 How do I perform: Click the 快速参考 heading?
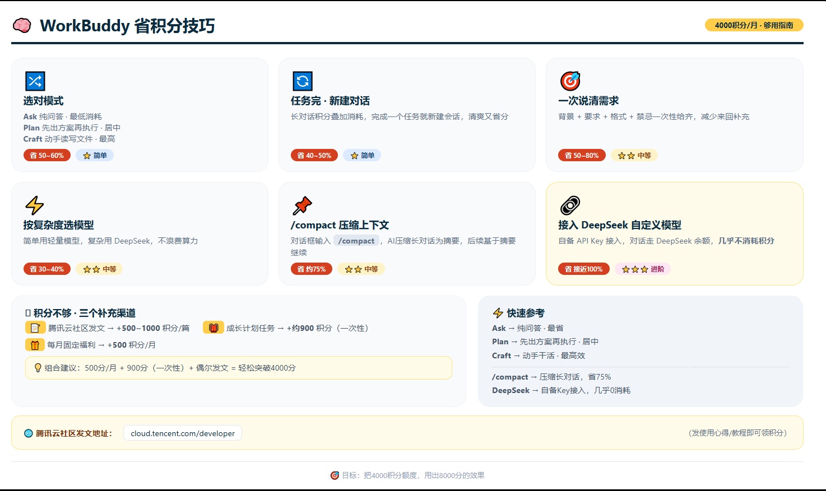point(526,313)
